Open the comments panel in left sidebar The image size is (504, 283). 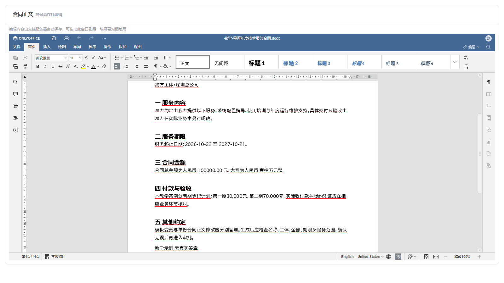tap(15, 94)
